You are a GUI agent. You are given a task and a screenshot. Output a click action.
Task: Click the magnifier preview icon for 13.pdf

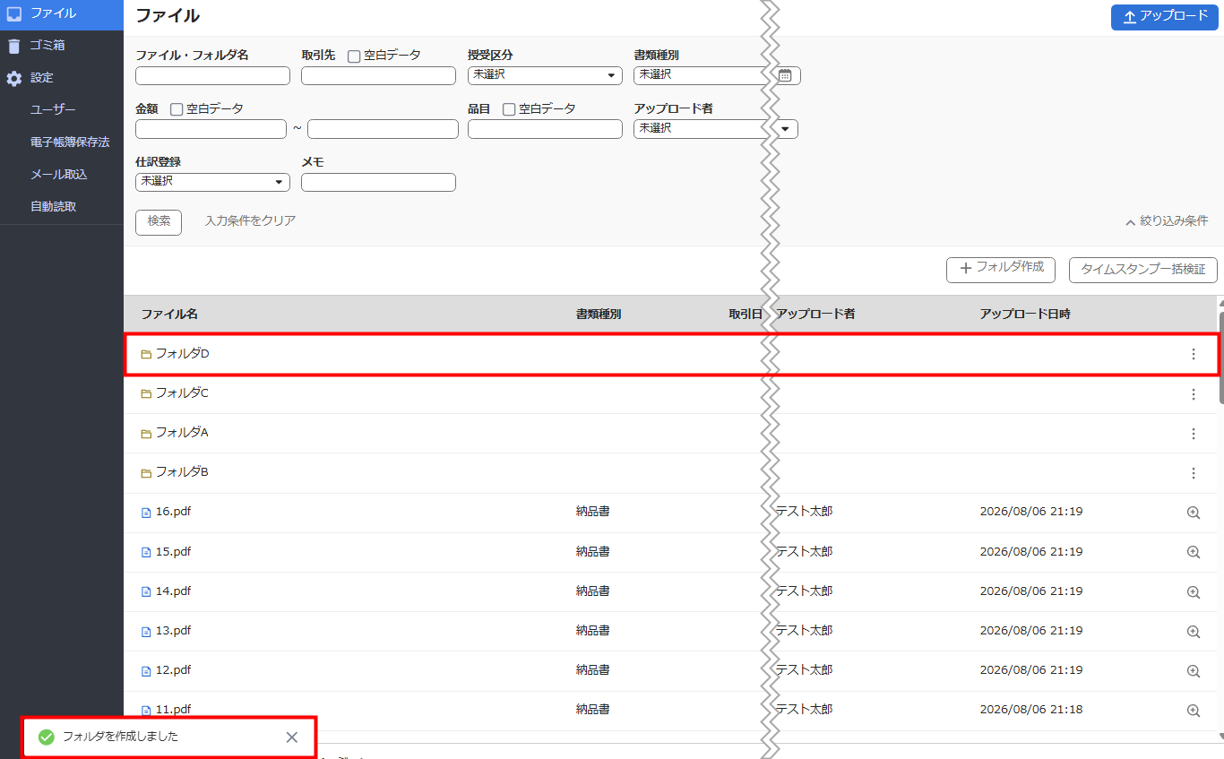(1193, 631)
